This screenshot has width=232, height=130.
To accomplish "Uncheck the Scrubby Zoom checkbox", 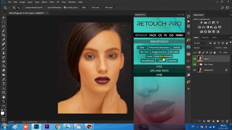I will [x=65, y=7].
